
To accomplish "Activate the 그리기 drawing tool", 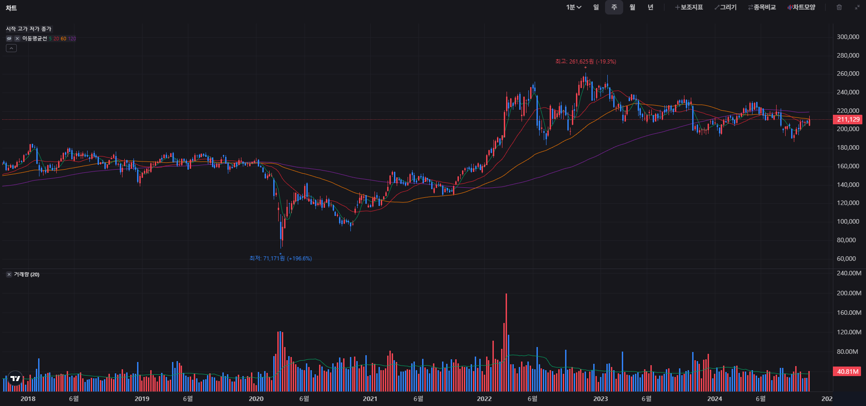I will pos(726,7).
